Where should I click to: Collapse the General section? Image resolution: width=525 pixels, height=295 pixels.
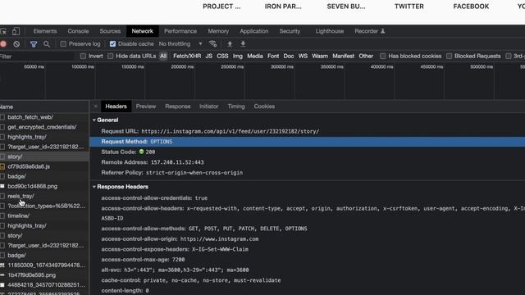click(94, 120)
